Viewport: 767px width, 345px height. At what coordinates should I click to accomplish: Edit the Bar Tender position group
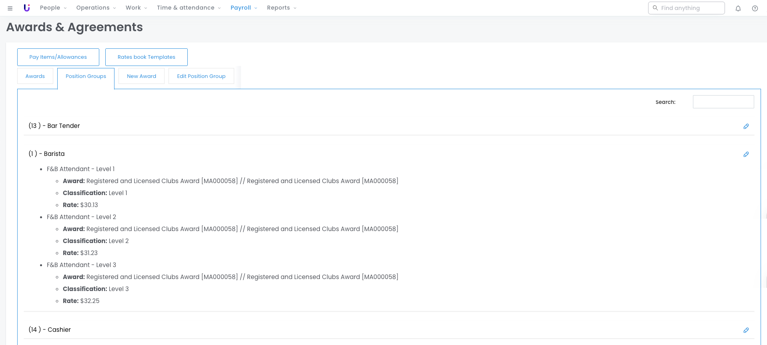pos(746,126)
